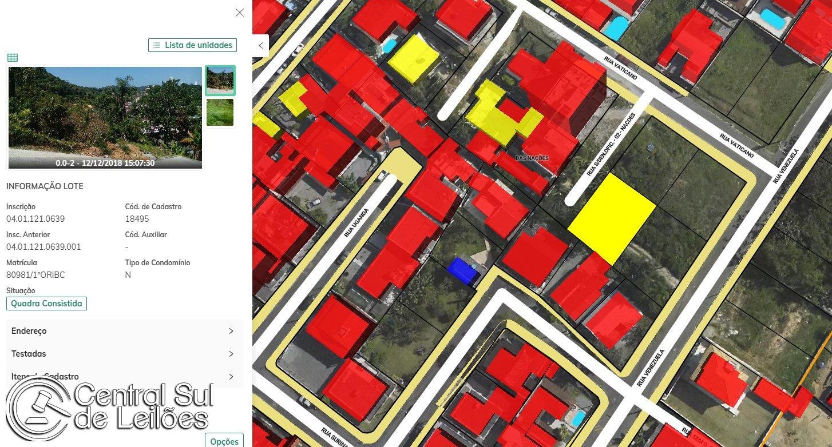Click the Inscrição value 04.01.121.0639
Image resolution: width=832 pixels, height=447 pixels.
tap(35, 219)
